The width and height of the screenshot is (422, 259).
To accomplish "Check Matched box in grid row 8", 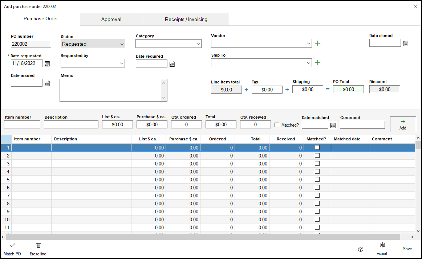I will coord(317,203).
